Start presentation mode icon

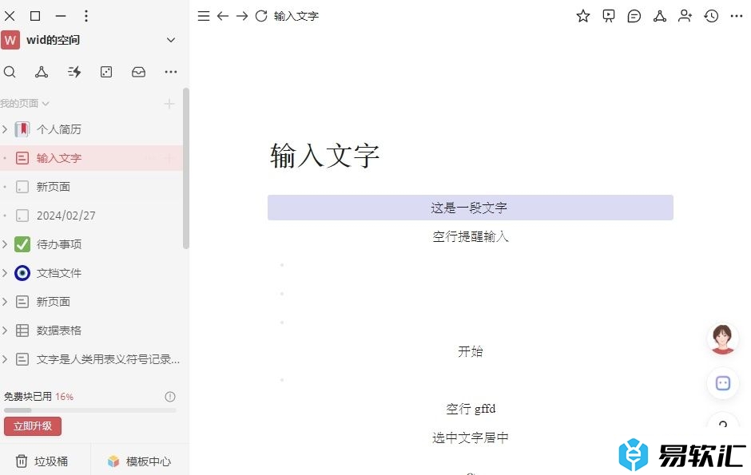609,16
